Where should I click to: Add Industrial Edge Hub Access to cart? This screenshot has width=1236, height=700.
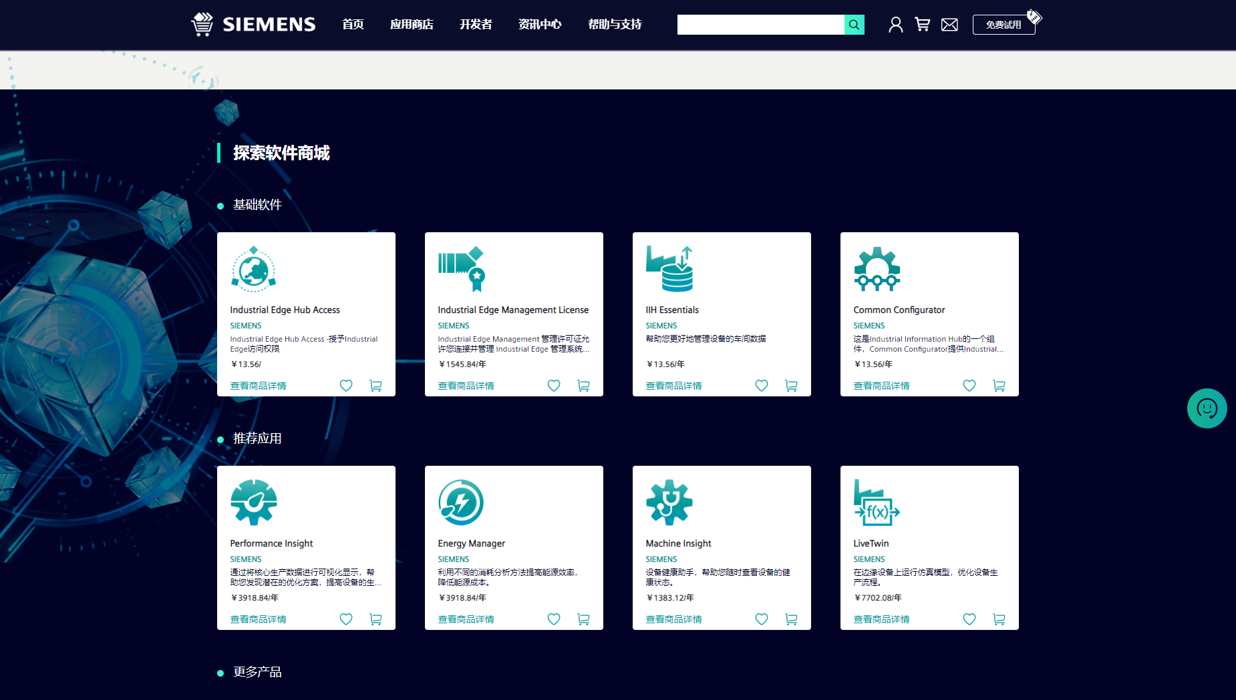click(375, 385)
